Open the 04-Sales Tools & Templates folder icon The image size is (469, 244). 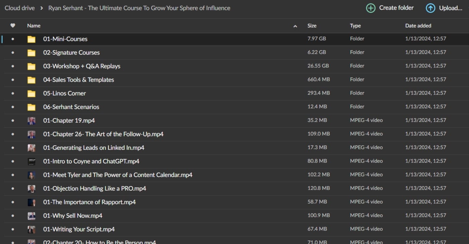(x=31, y=80)
